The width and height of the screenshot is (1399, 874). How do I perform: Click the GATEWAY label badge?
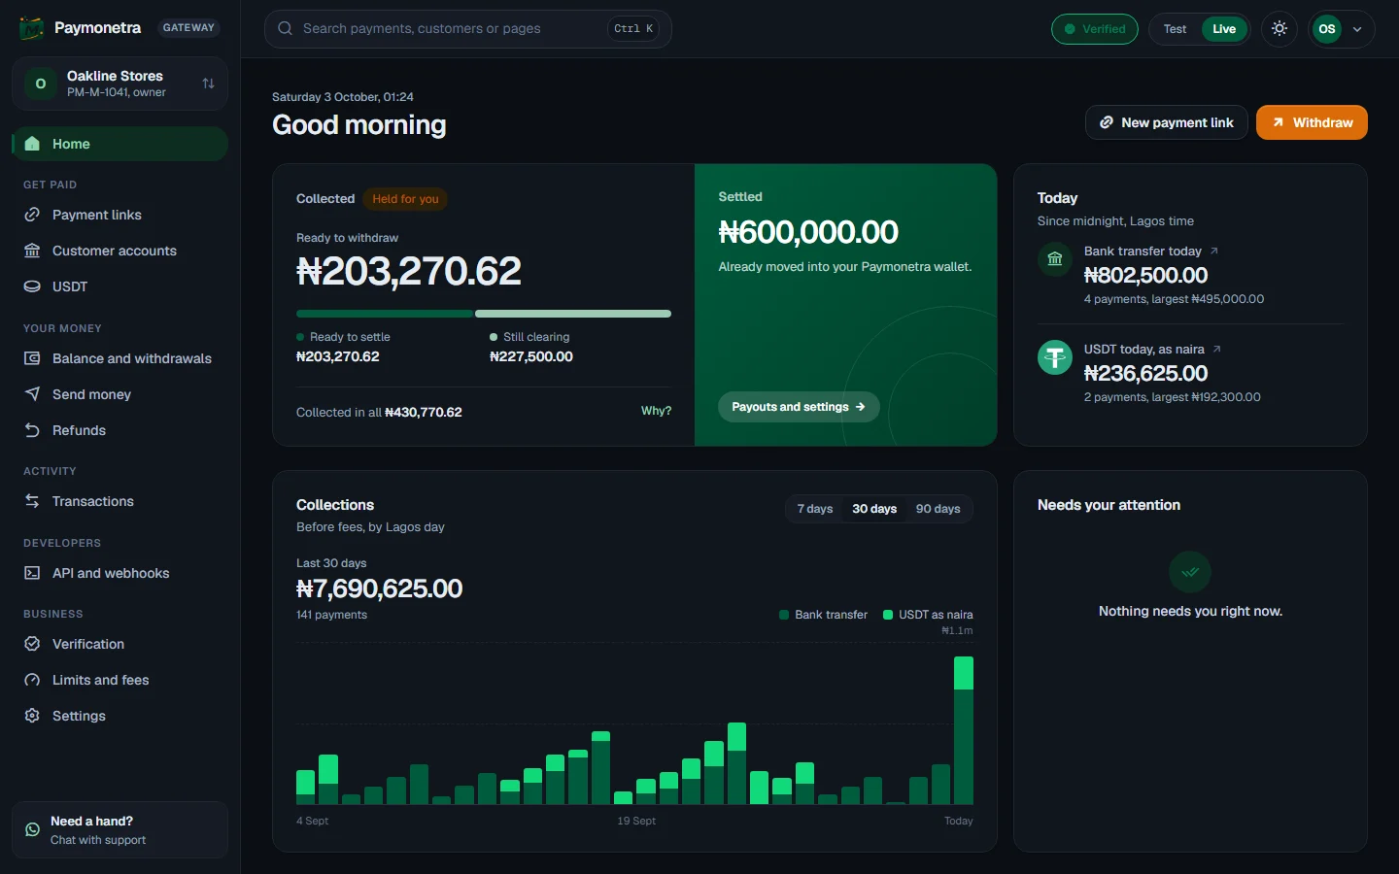[x=188, y=28]
